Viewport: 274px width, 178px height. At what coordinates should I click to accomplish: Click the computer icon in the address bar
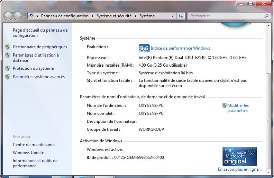tap(31, 16)
